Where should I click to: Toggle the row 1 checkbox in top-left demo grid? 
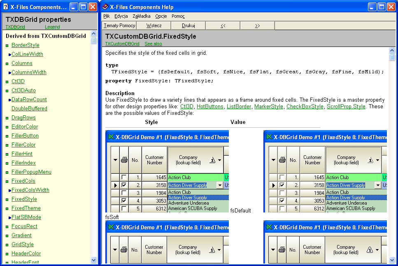[x=124, y=177]
